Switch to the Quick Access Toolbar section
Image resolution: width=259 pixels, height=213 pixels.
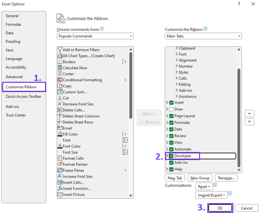(23, 97)
